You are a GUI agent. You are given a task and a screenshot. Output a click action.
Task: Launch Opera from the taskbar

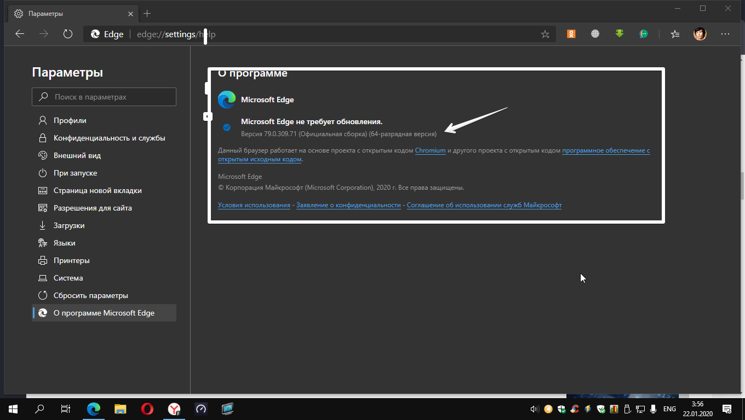point(147,409)
